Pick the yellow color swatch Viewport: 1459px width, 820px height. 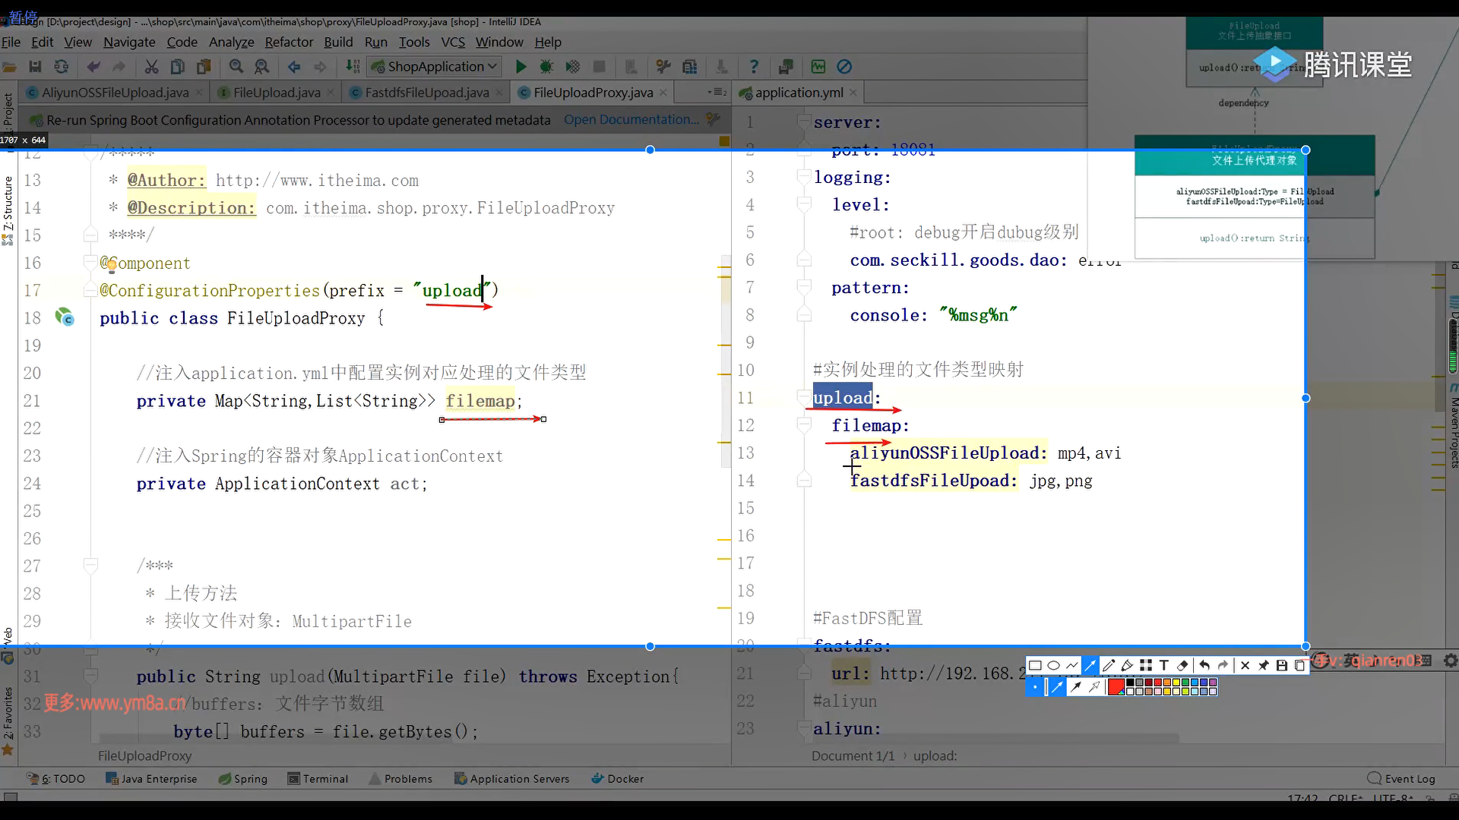click(x=1176, y=682)
